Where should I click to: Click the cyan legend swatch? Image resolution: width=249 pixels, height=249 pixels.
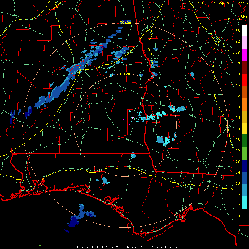[x=244, y=203]
